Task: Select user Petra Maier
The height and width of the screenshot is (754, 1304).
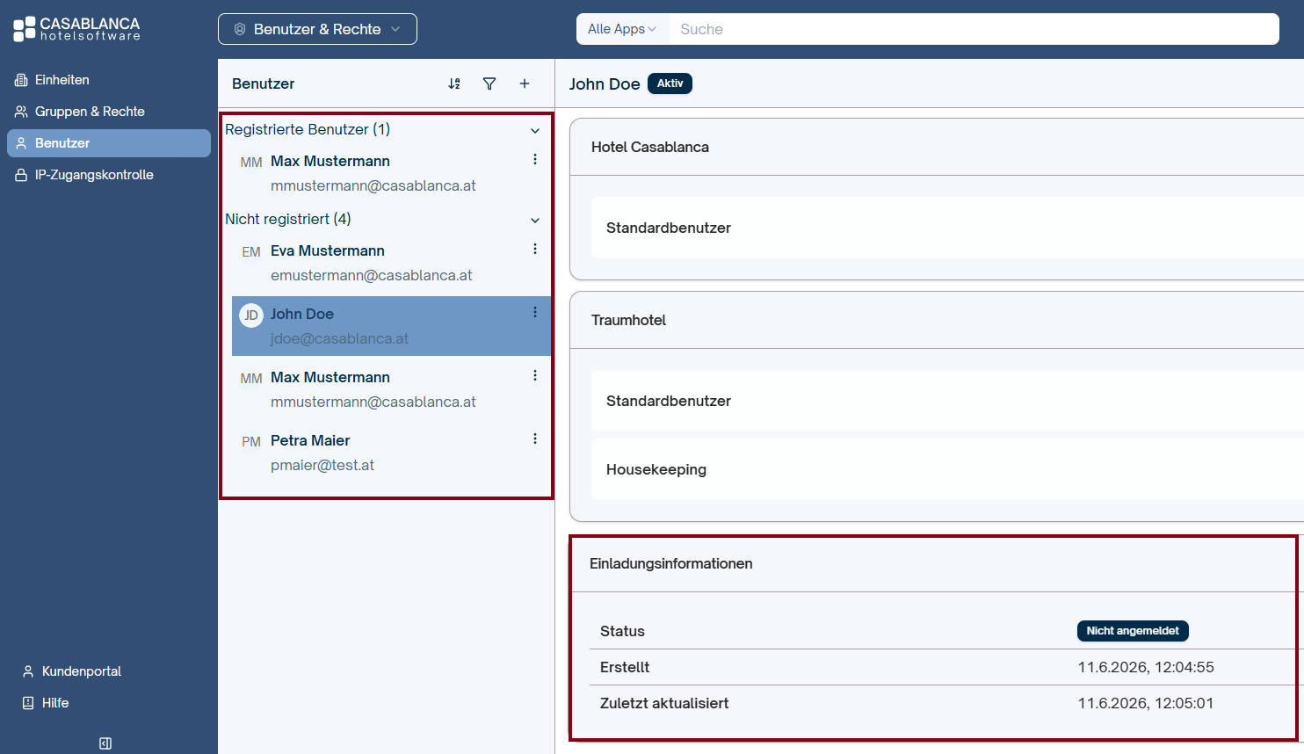Action: click(391, 453)
